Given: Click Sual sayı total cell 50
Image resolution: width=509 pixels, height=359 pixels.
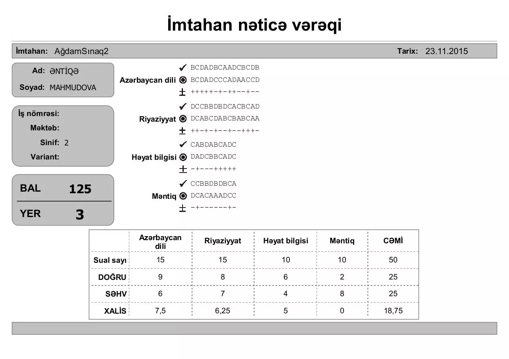Looking at the screenshot, I should [x=393, y=260].
